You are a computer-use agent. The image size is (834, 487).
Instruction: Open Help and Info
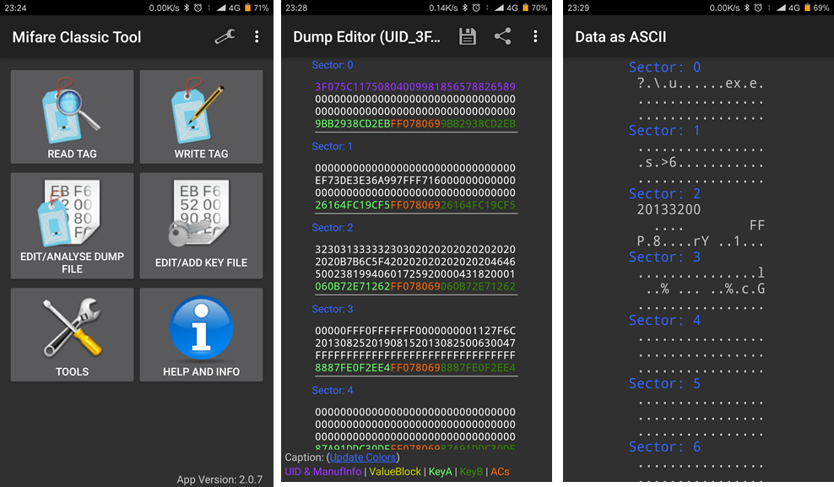click(x=201, y=334)
